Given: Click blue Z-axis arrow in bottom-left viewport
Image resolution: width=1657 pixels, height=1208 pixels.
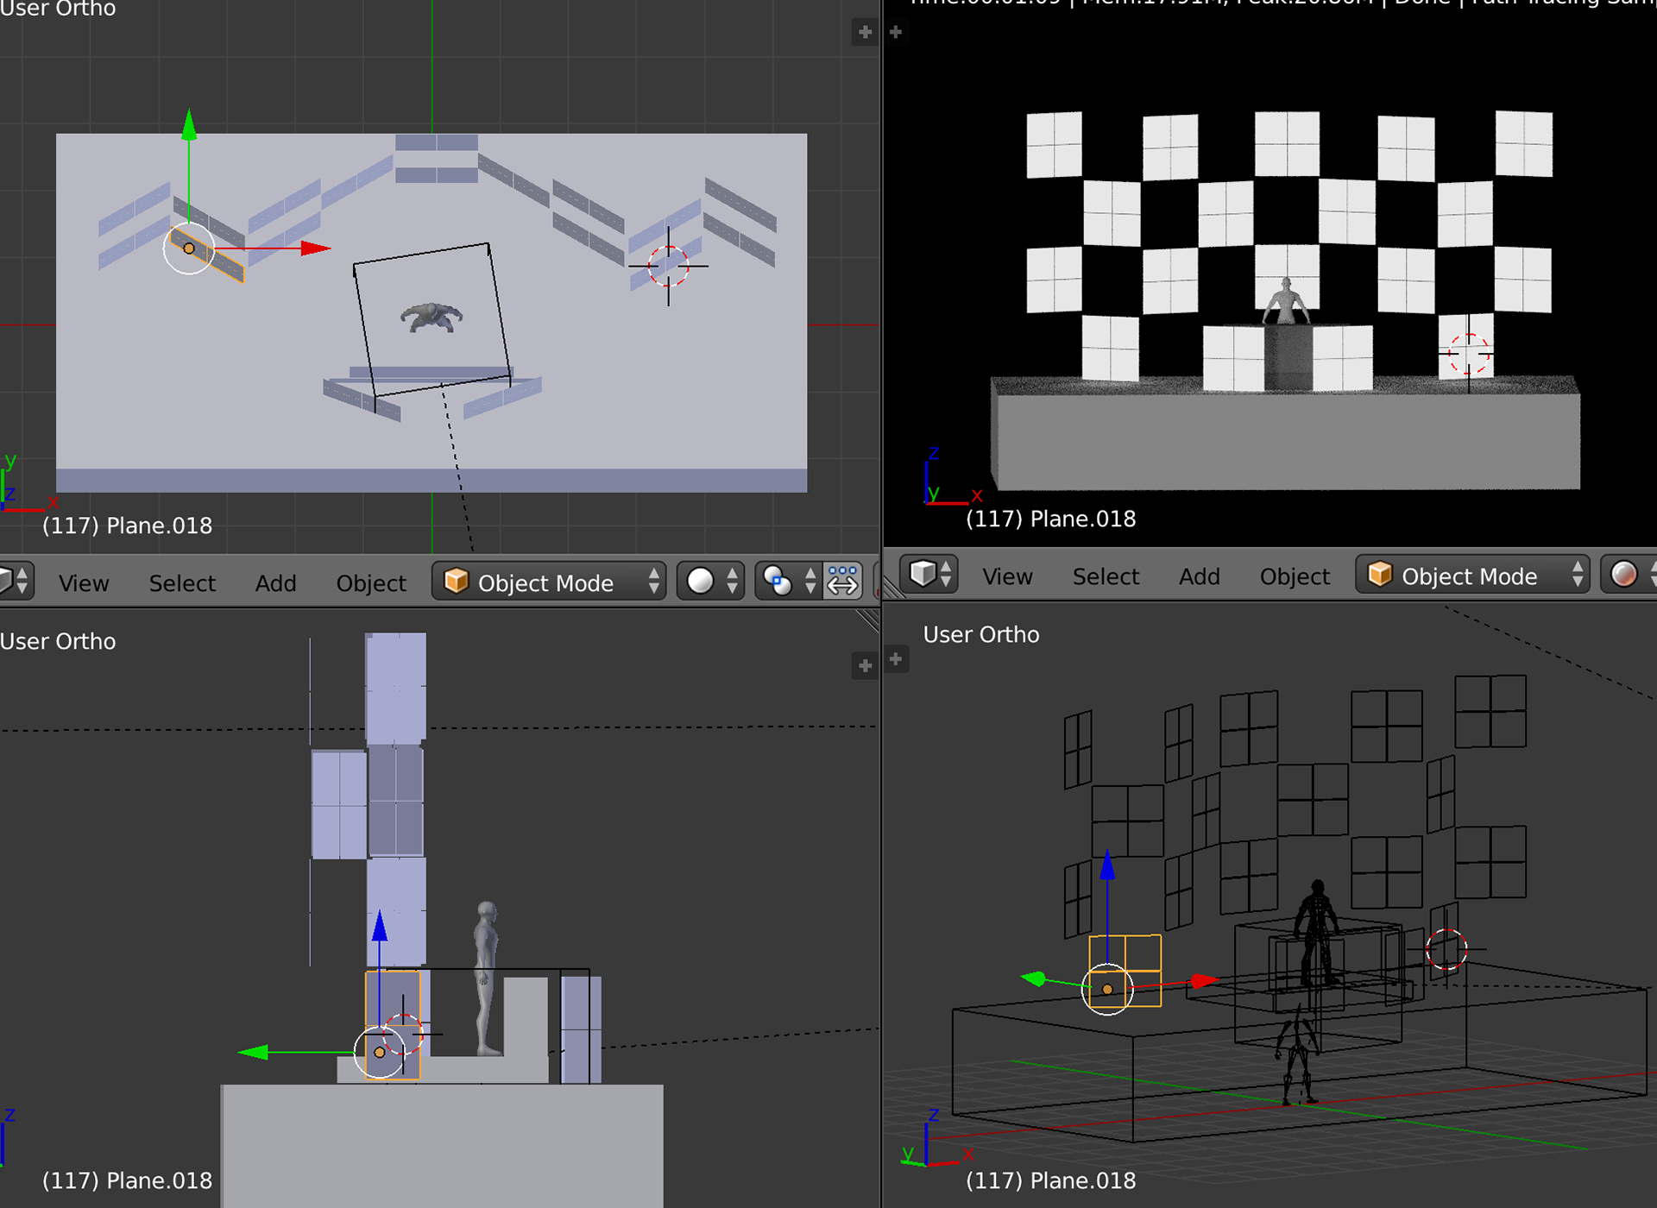Looking at the screenshot, I should pos(380,928).
